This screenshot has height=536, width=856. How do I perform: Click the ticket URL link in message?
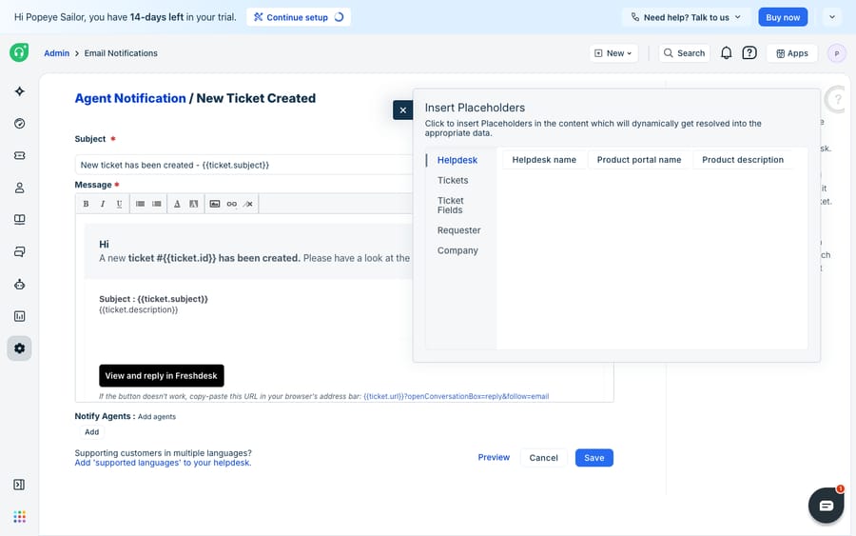pyautogui.click(x=456, y=396)
